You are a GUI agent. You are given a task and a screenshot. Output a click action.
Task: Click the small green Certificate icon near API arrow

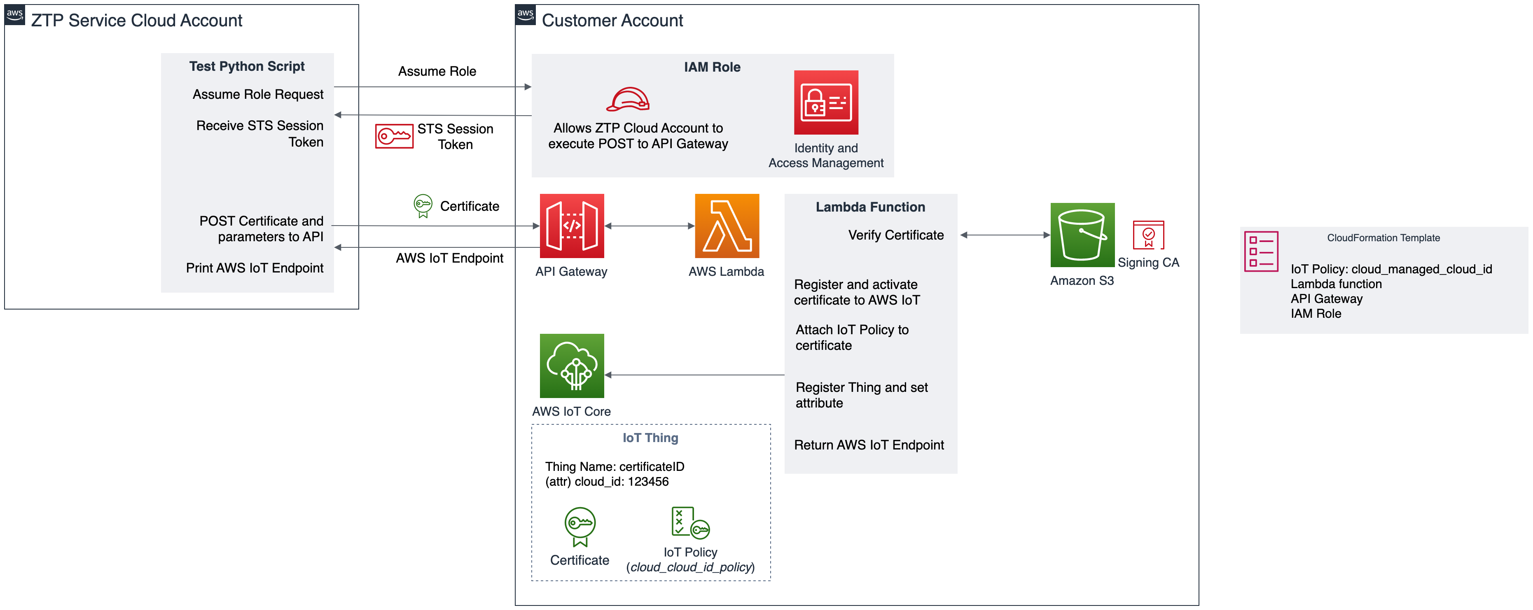(423, 206)
